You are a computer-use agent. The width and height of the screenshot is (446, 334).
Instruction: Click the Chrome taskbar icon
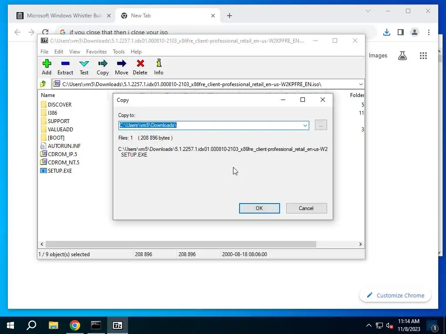pos(75,325)
